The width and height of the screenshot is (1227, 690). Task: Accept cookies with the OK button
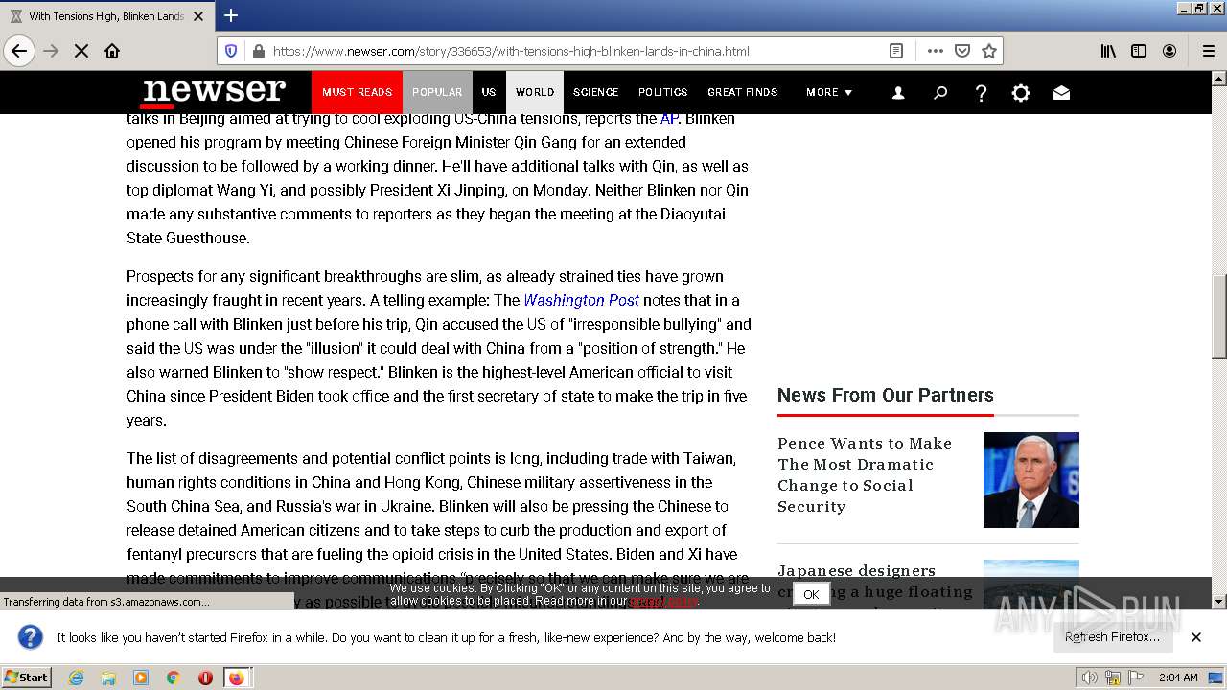(811, 594)
